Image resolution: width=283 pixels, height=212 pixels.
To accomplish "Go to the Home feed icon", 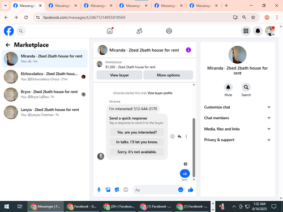I will point(110,31).
